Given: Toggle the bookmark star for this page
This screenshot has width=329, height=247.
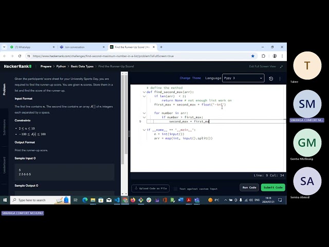Looking at the screenshot, I should point(253,56).
